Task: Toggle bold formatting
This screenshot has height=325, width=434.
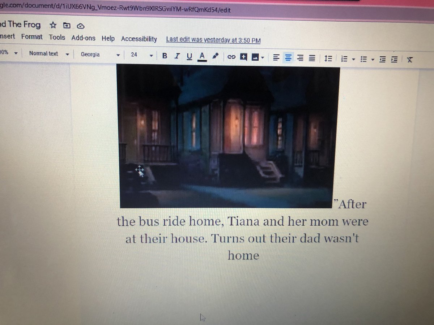Action: click(x=165, y=56)
